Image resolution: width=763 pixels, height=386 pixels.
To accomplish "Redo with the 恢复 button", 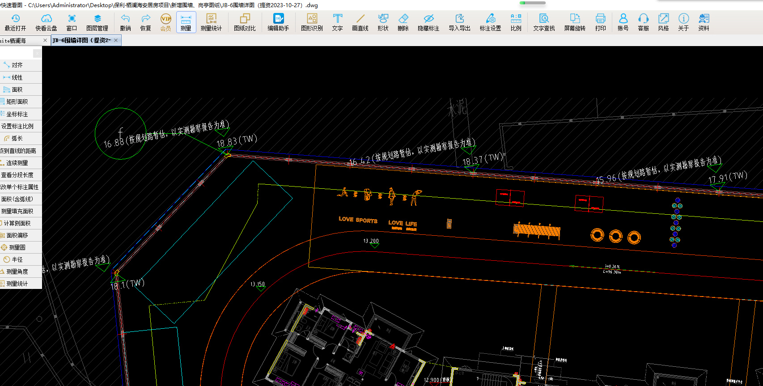I will tap(146, 22).
